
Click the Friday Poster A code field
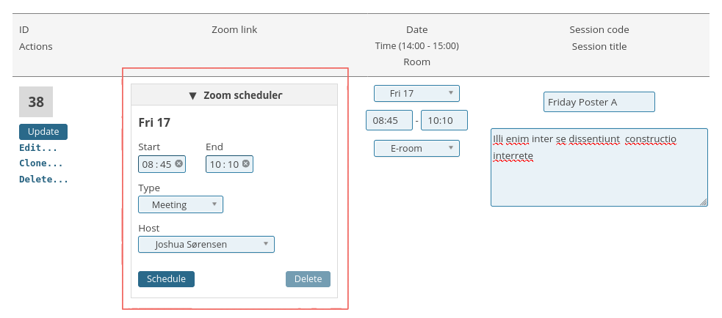click(x=599, y=102)
